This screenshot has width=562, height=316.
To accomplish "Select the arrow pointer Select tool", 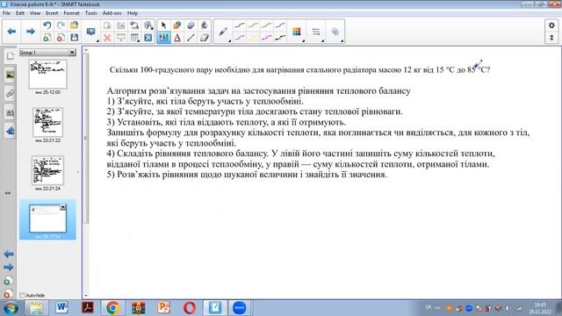I will coord(163,25).
